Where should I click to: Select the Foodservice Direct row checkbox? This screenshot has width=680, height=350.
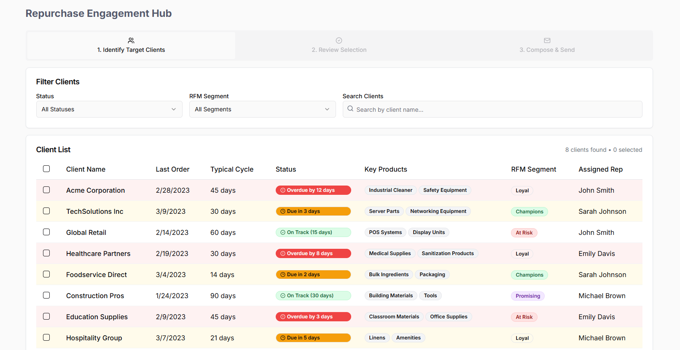pyautogui.click(x=46, y=274)
